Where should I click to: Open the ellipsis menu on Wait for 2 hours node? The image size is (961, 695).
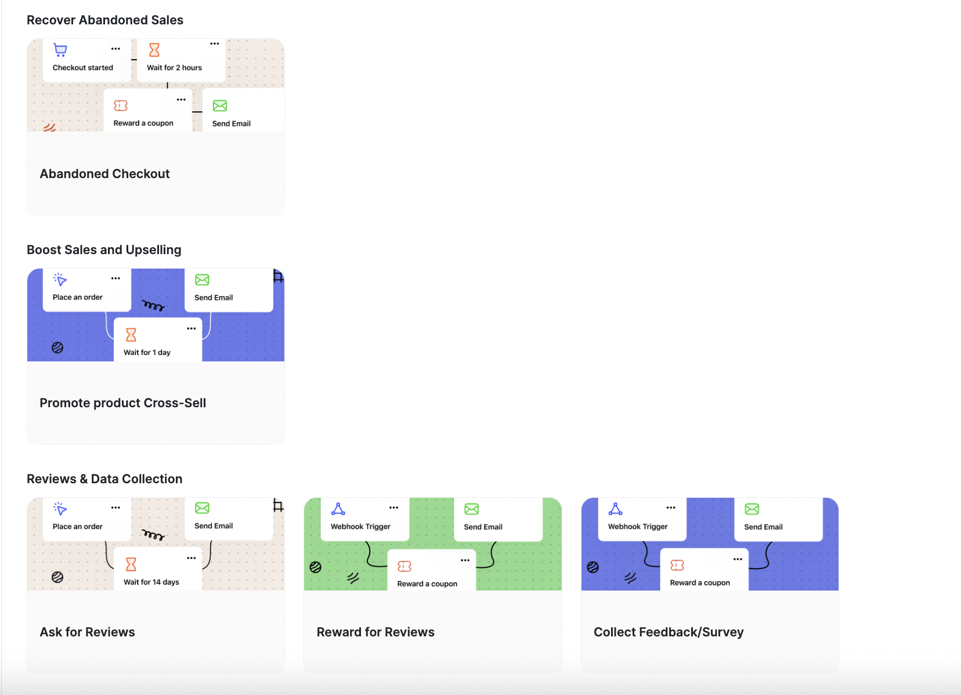[214, 43]
